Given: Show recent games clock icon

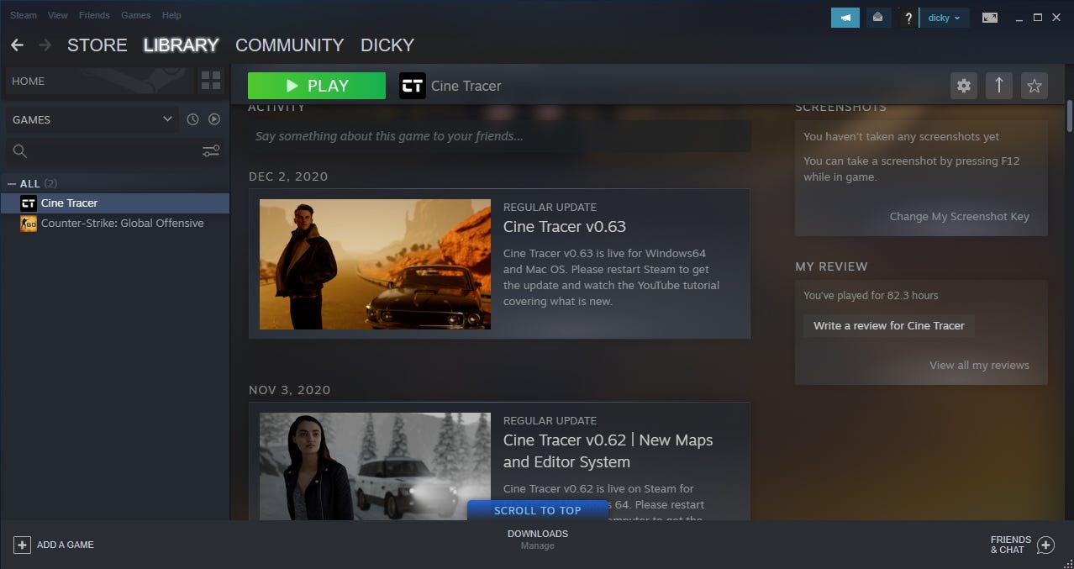Looking at the screenshot, I should (x=192, y=119).
